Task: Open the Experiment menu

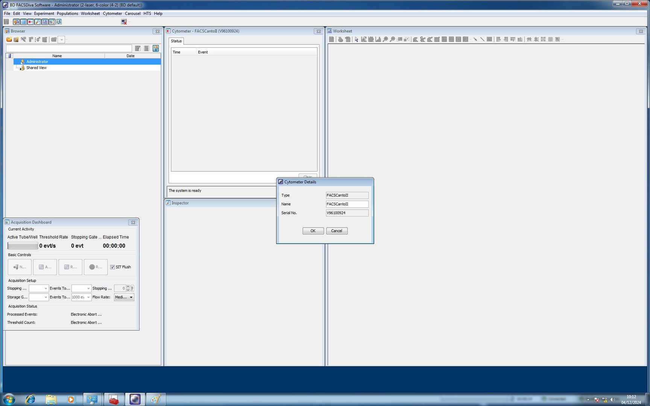Action: click(x=44, y=14)
